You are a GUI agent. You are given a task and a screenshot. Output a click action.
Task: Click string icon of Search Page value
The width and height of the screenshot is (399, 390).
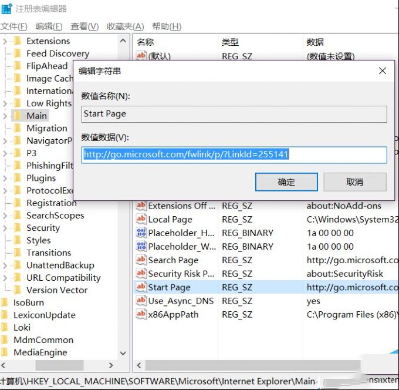[x=141, y=260]
